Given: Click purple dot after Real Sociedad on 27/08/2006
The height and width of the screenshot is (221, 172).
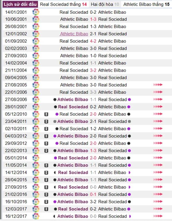Looking at the screenshot, I should tap(129, 99).
